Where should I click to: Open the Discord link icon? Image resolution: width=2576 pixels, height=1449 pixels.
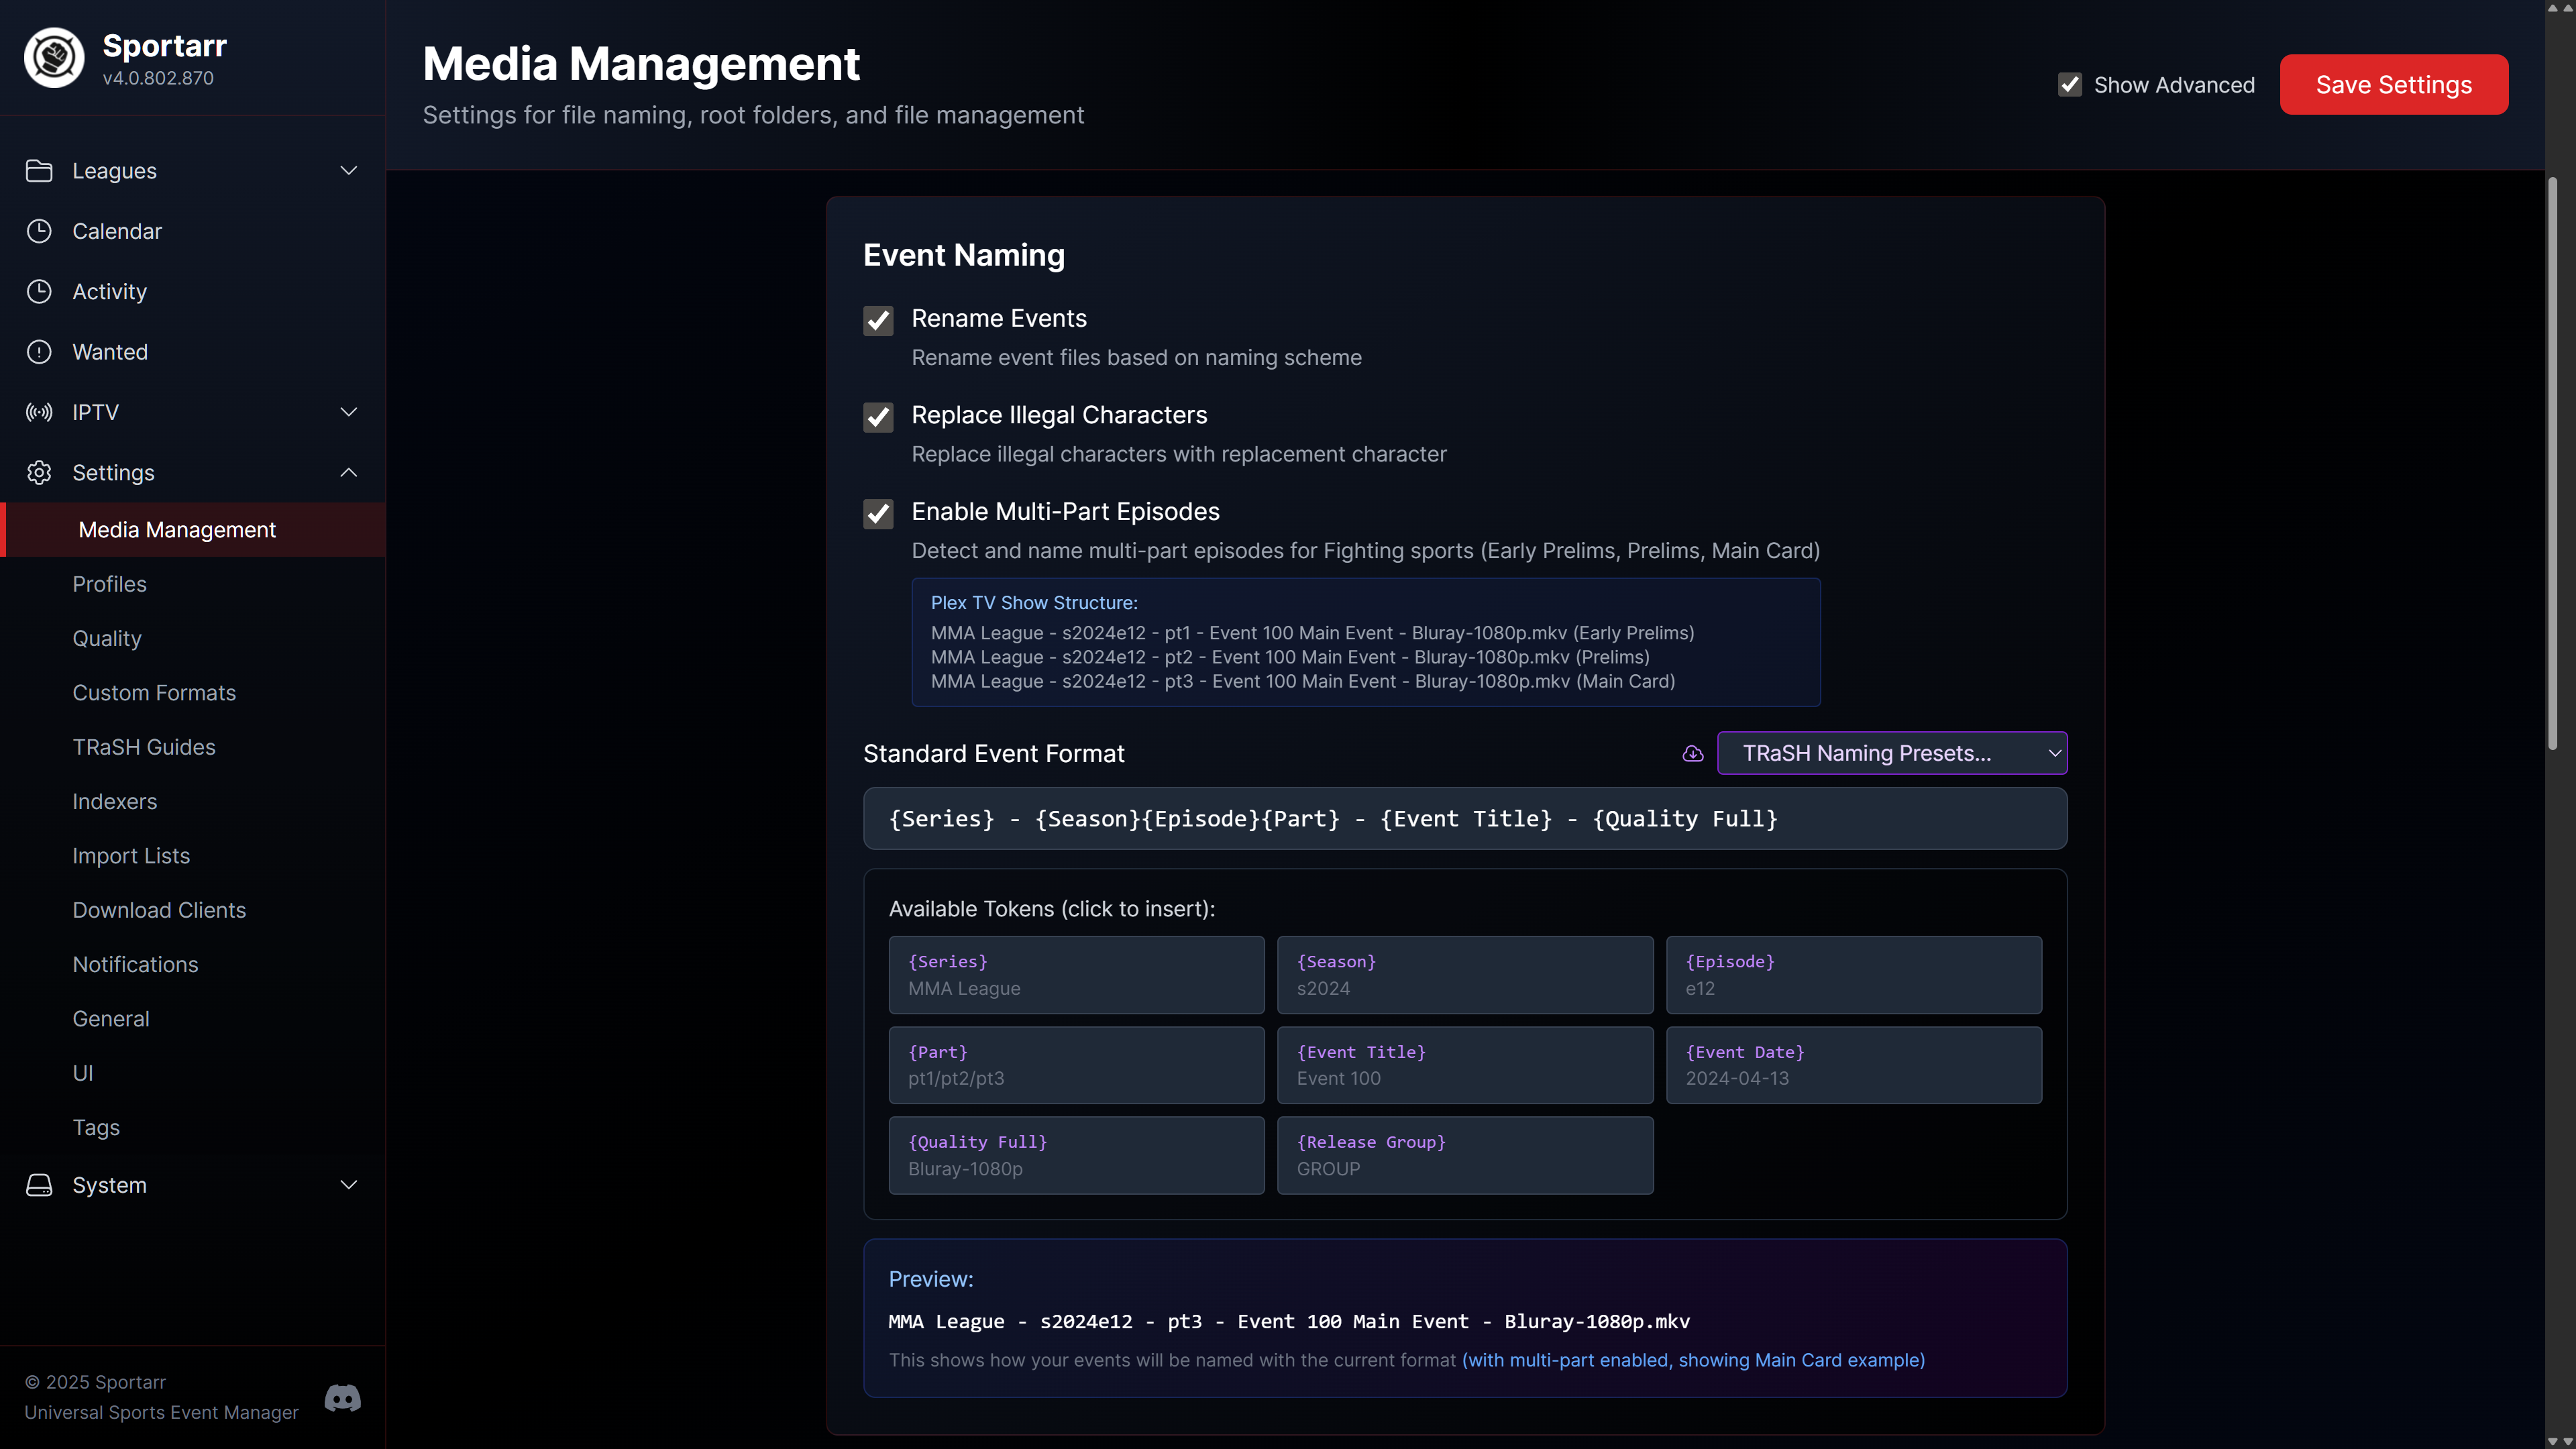343,1397
